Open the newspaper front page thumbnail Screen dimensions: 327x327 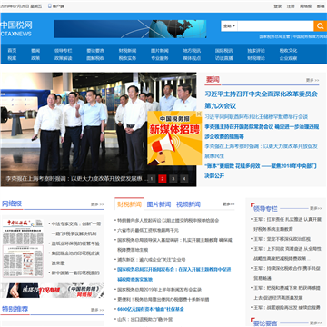click(23, 248)
